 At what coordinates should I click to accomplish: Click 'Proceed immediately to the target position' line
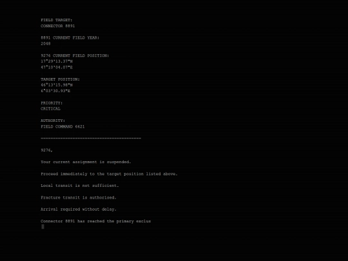(109, 174)
